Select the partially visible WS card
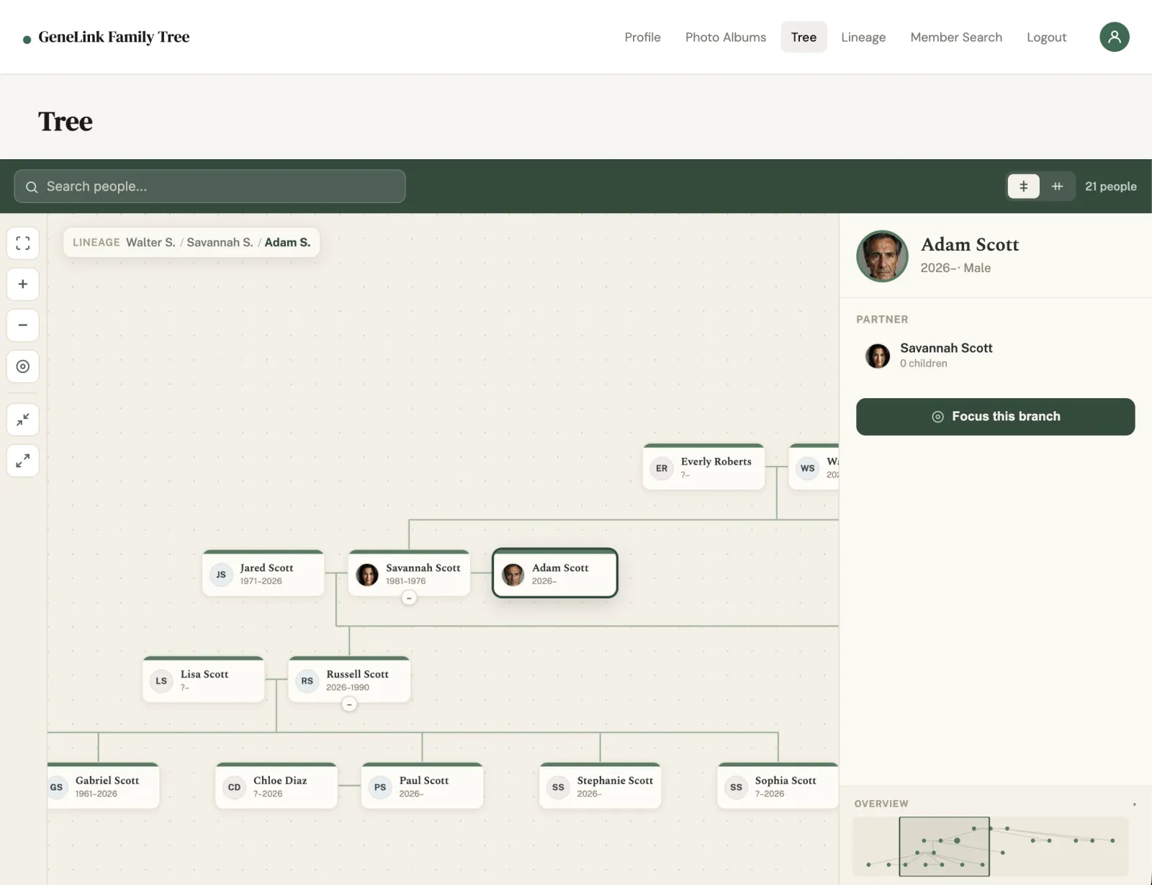This screenshot has height=885, width=1152. click(814, 467)
